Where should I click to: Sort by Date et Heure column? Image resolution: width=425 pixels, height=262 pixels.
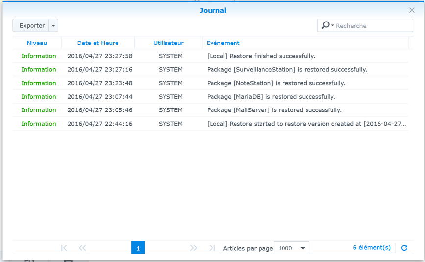point(98,43)
